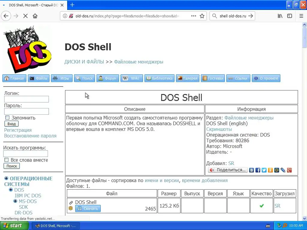This screenshot has height=230, width=307.
Task: Click the MS-DOS logo image
Action: (x=27, y=49)
